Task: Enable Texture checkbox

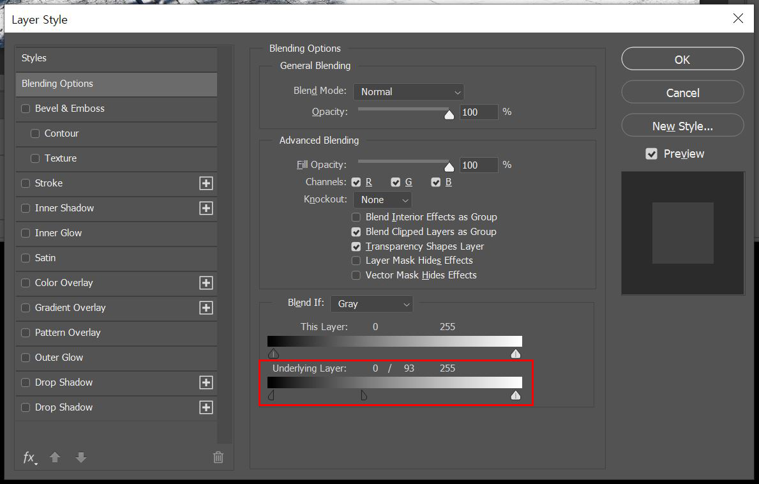Action: click(35, 158)
